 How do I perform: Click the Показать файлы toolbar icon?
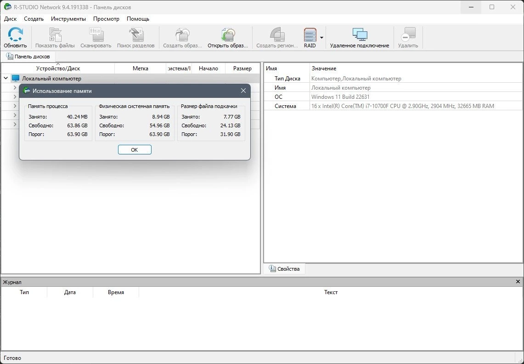pyautogui.click(x=55, y=34)
